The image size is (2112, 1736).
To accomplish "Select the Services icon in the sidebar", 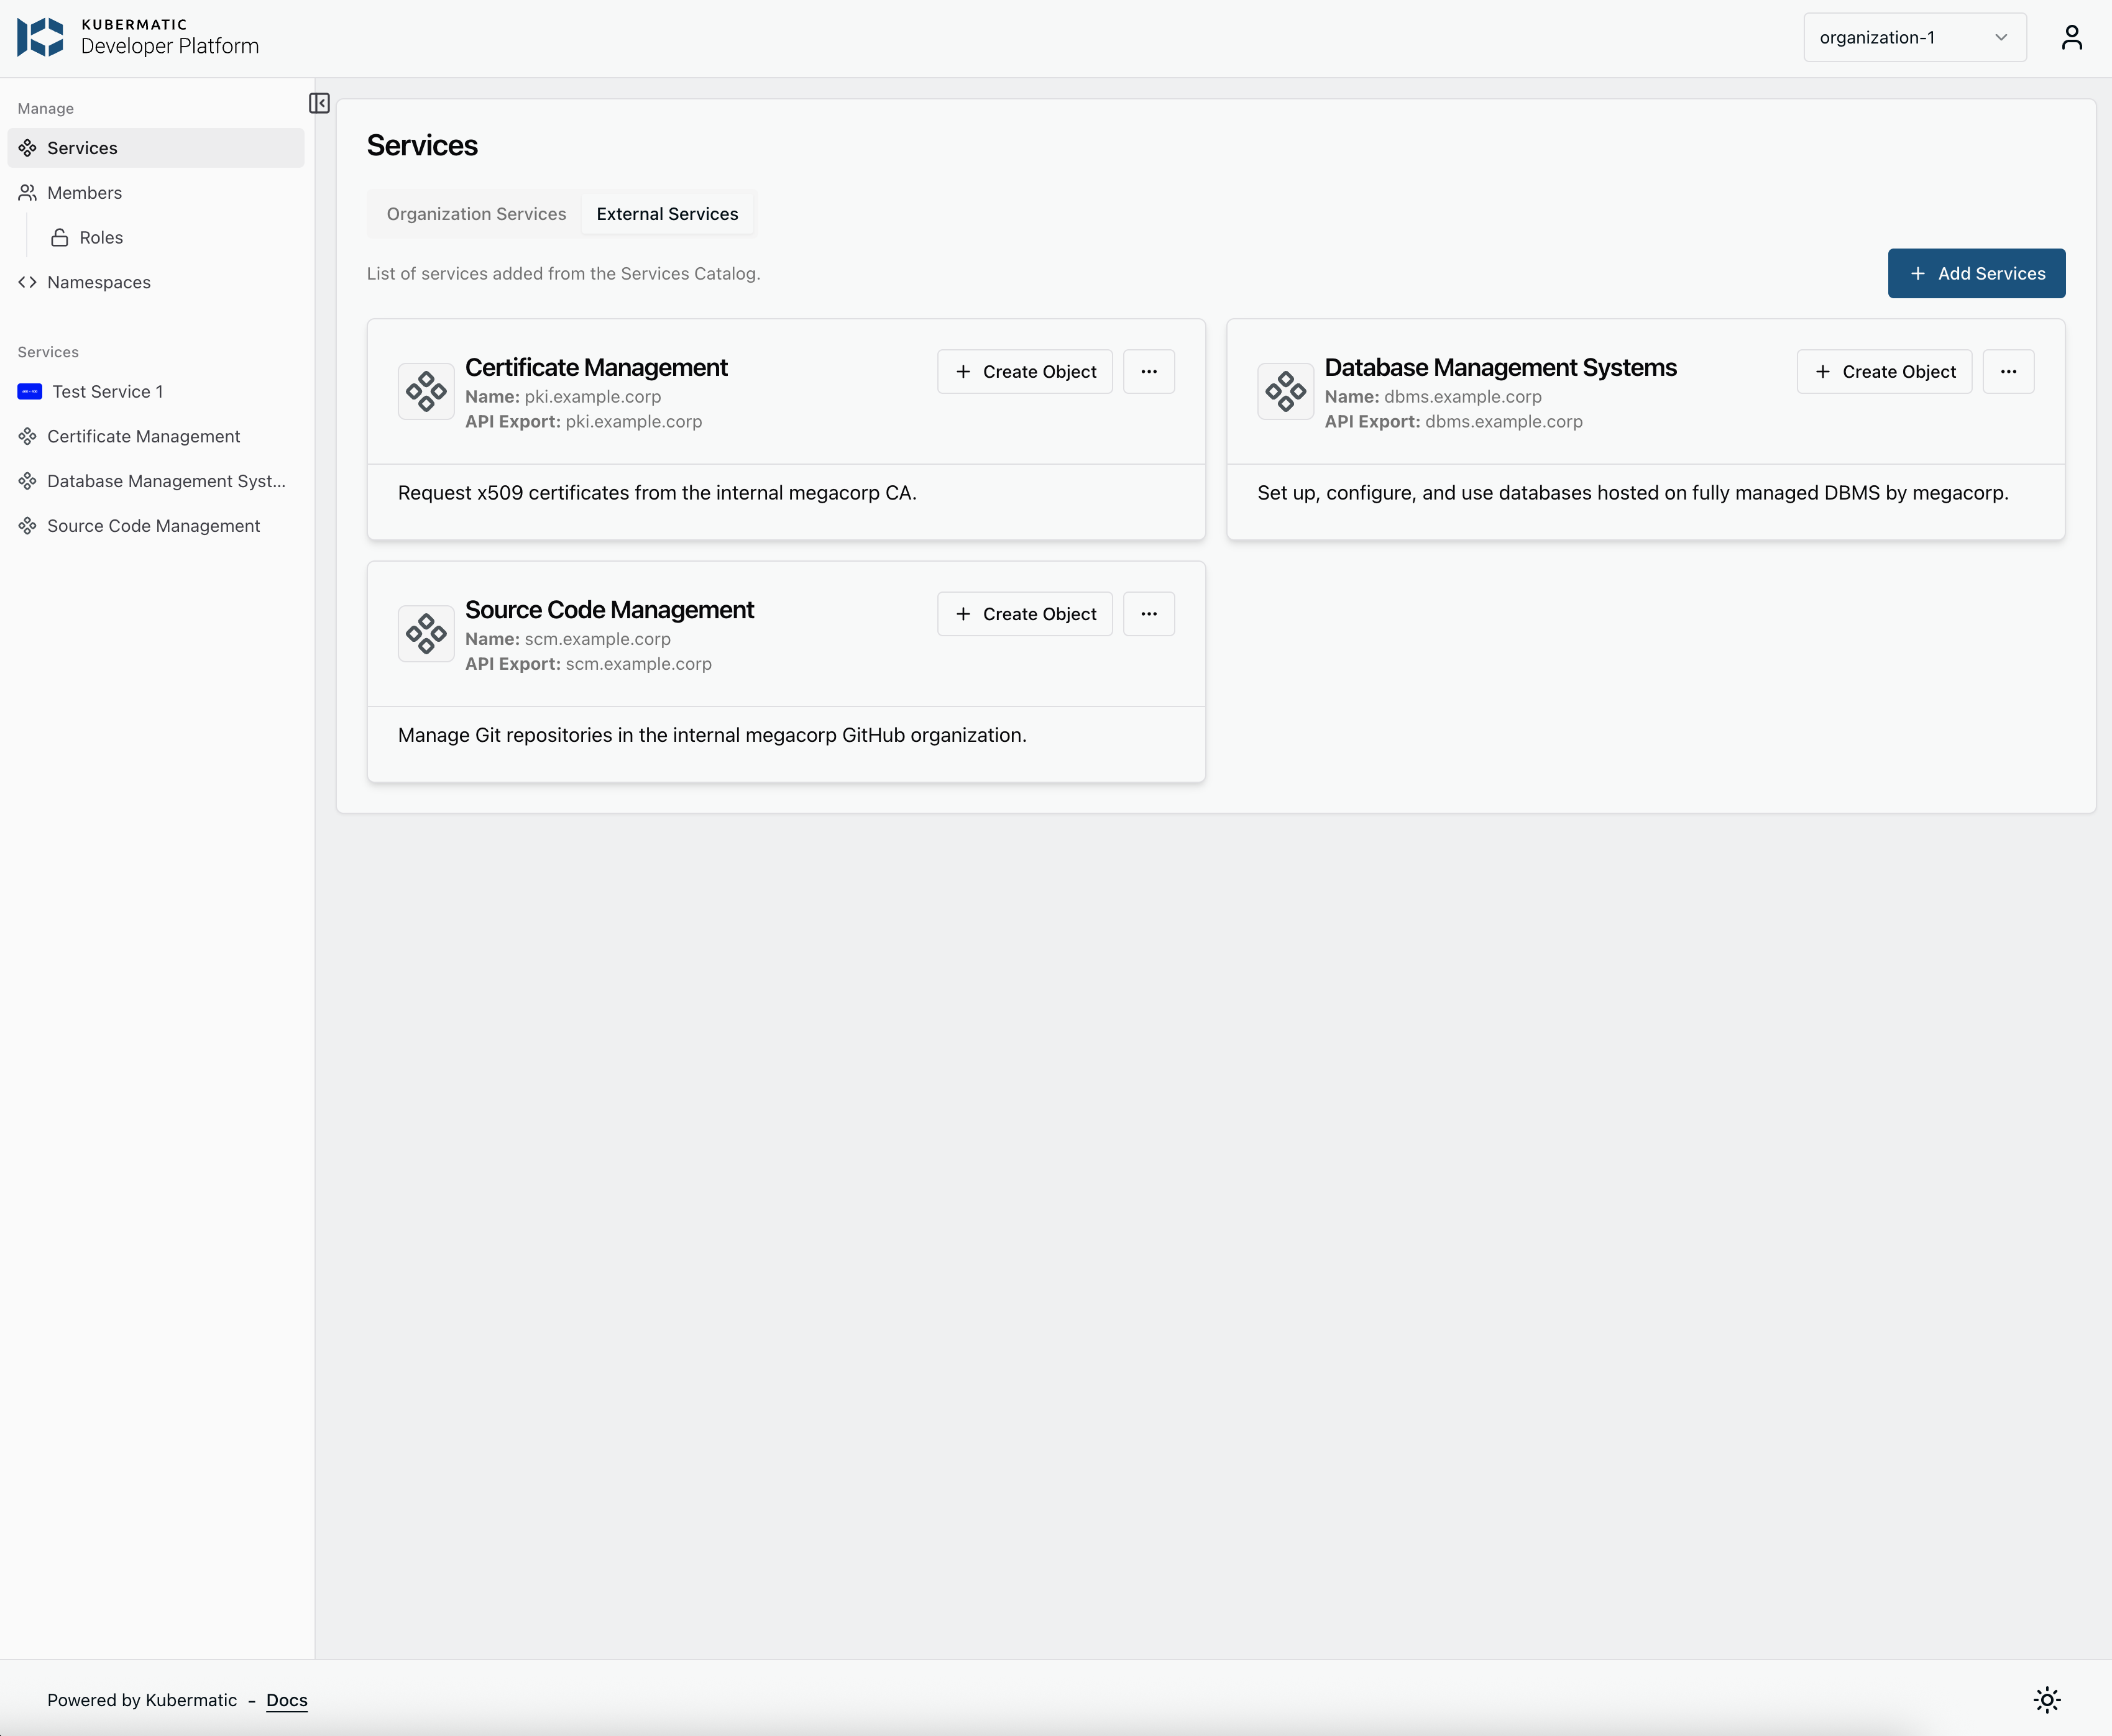I will (x=28, y=147).
